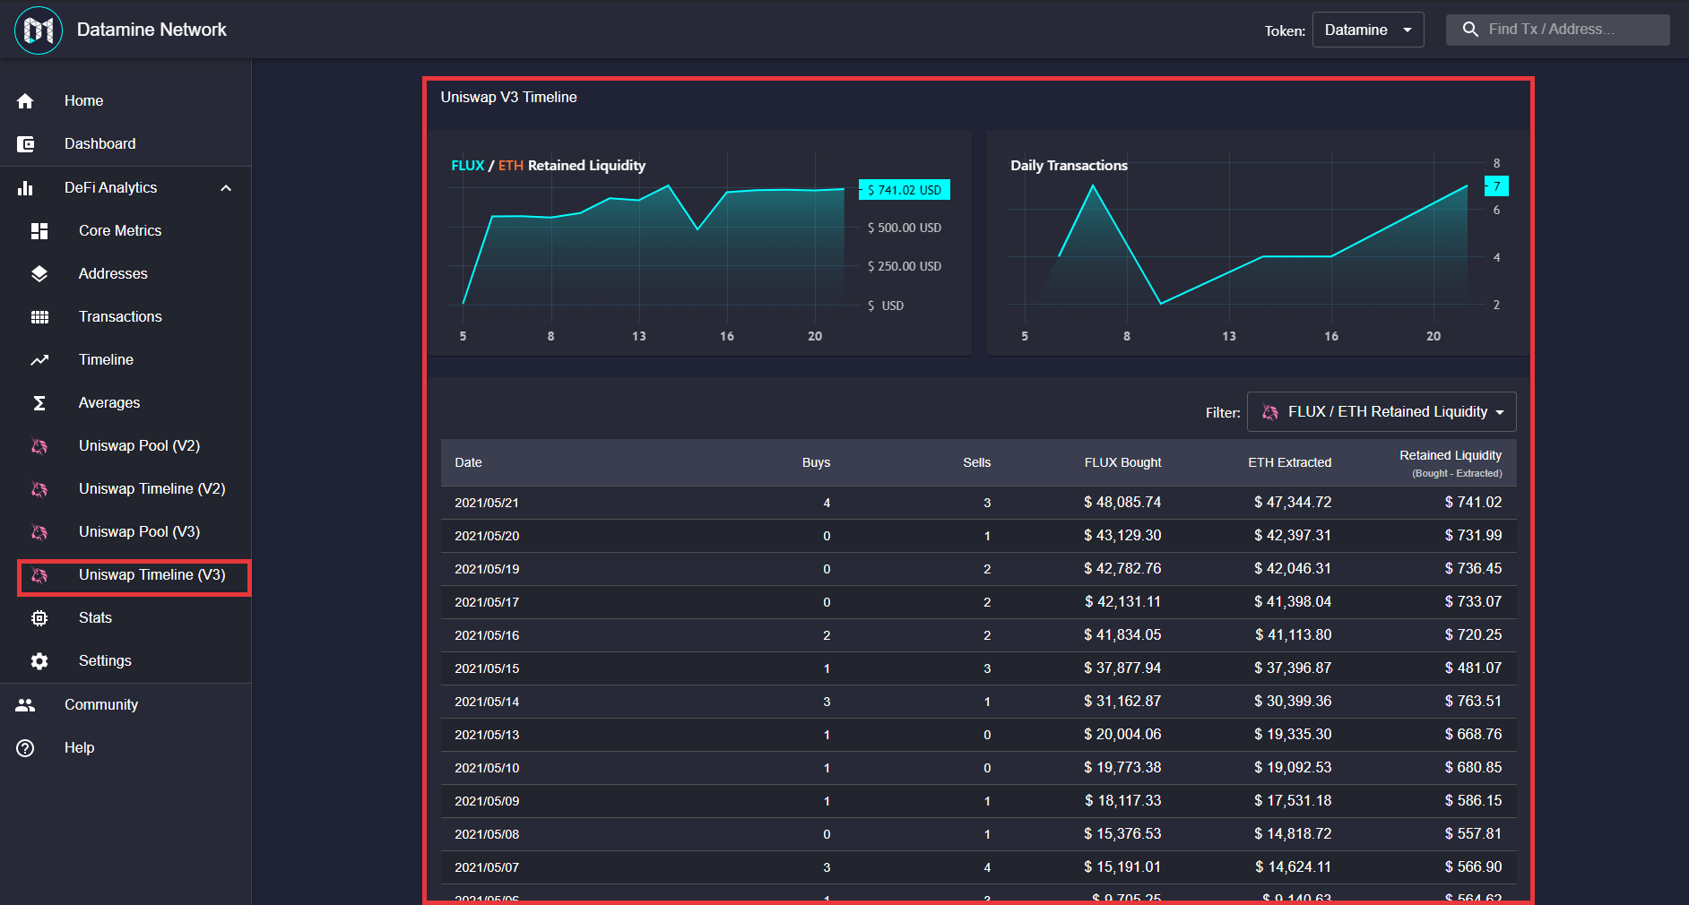Click the unicorn icon in Filter dropdown
Image resolution: width=1689 pixels, height=905 pixels.
point(1270,412)
